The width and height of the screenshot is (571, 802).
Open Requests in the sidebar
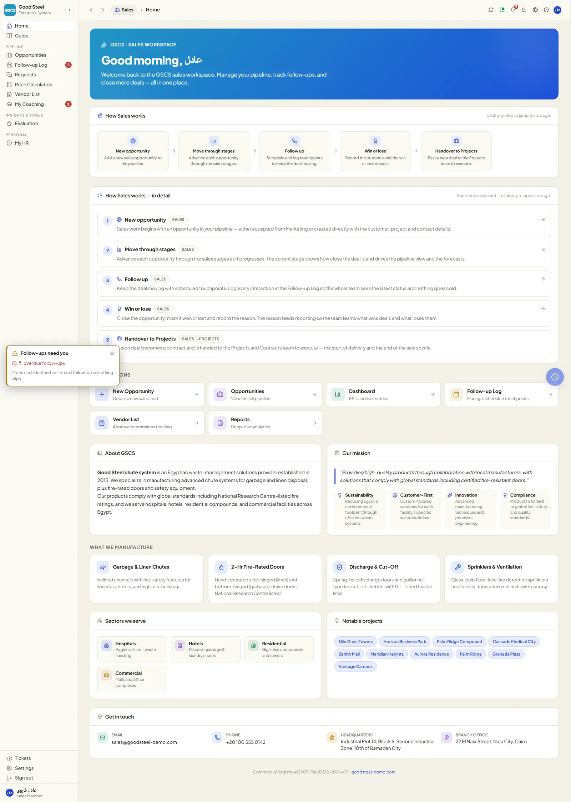click(x=39, y=75)
